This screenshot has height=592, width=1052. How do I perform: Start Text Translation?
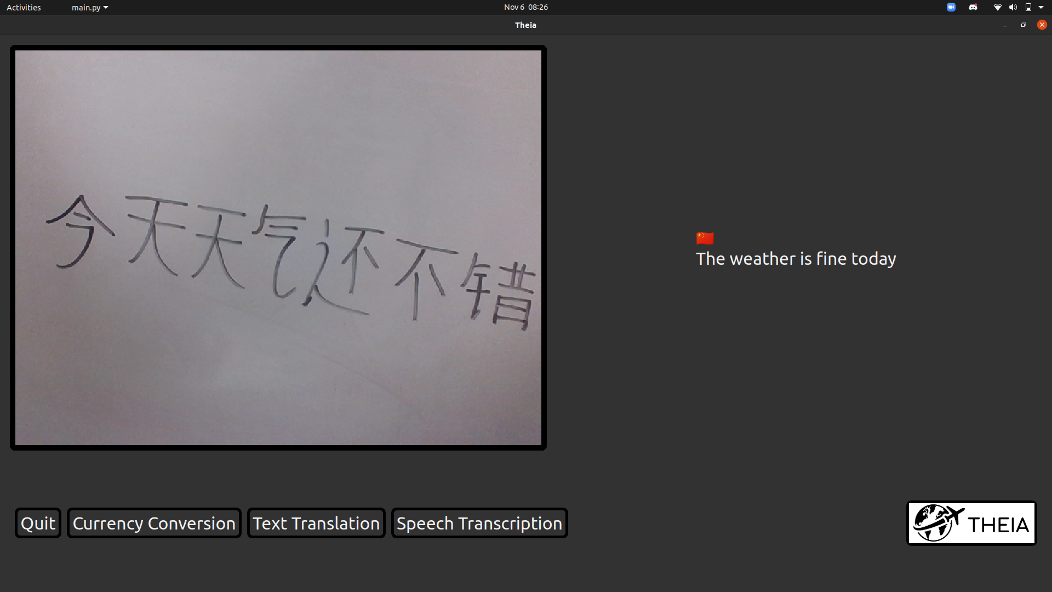(316, 523)
